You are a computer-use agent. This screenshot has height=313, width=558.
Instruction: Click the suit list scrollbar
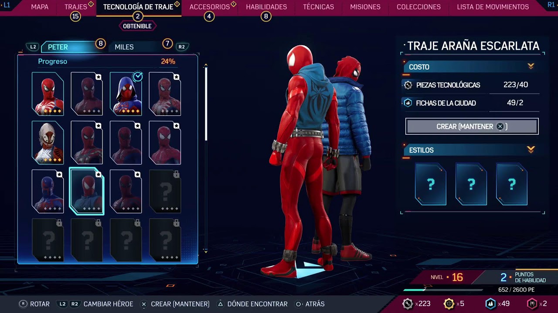pyautogui.click(x=206, y=104)
